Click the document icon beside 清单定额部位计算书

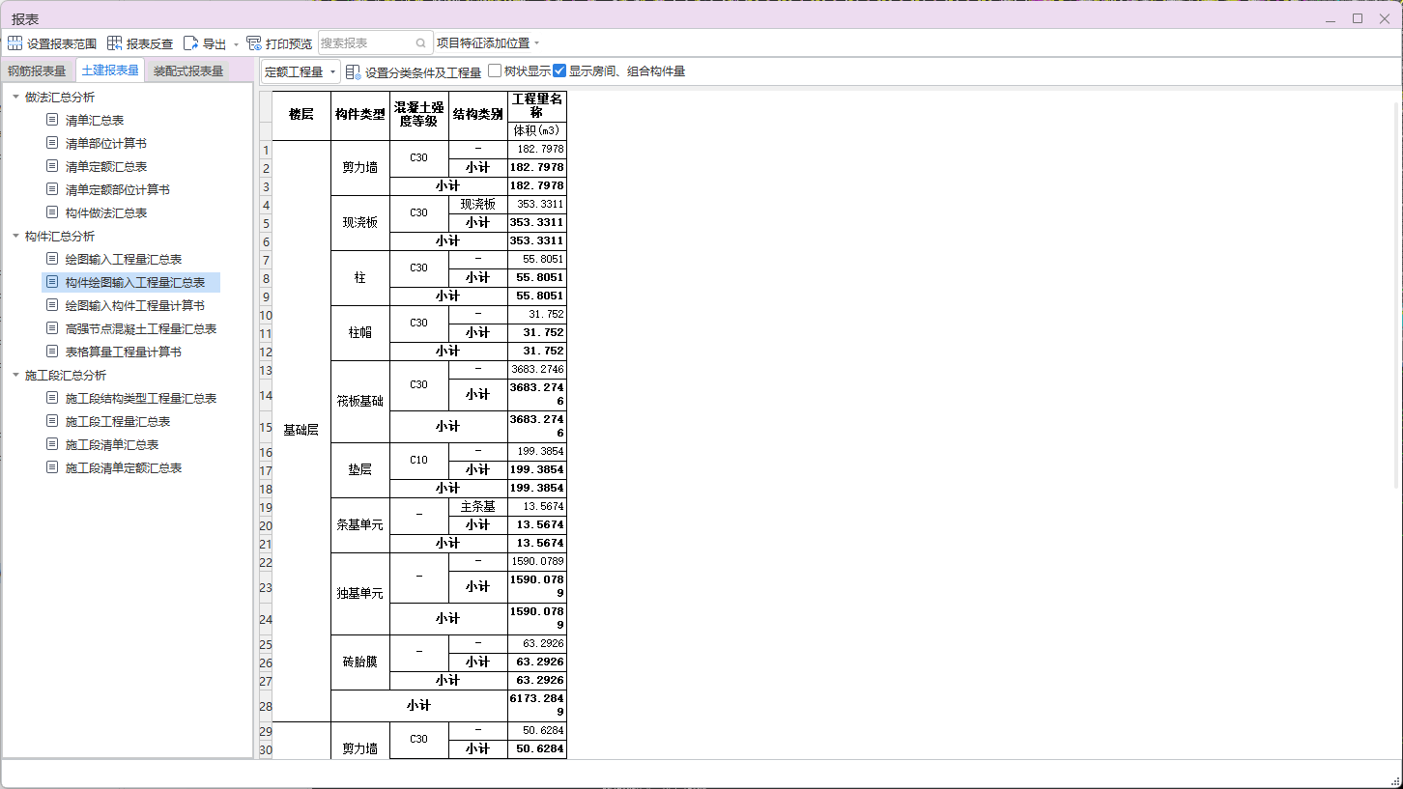[52, 189]
